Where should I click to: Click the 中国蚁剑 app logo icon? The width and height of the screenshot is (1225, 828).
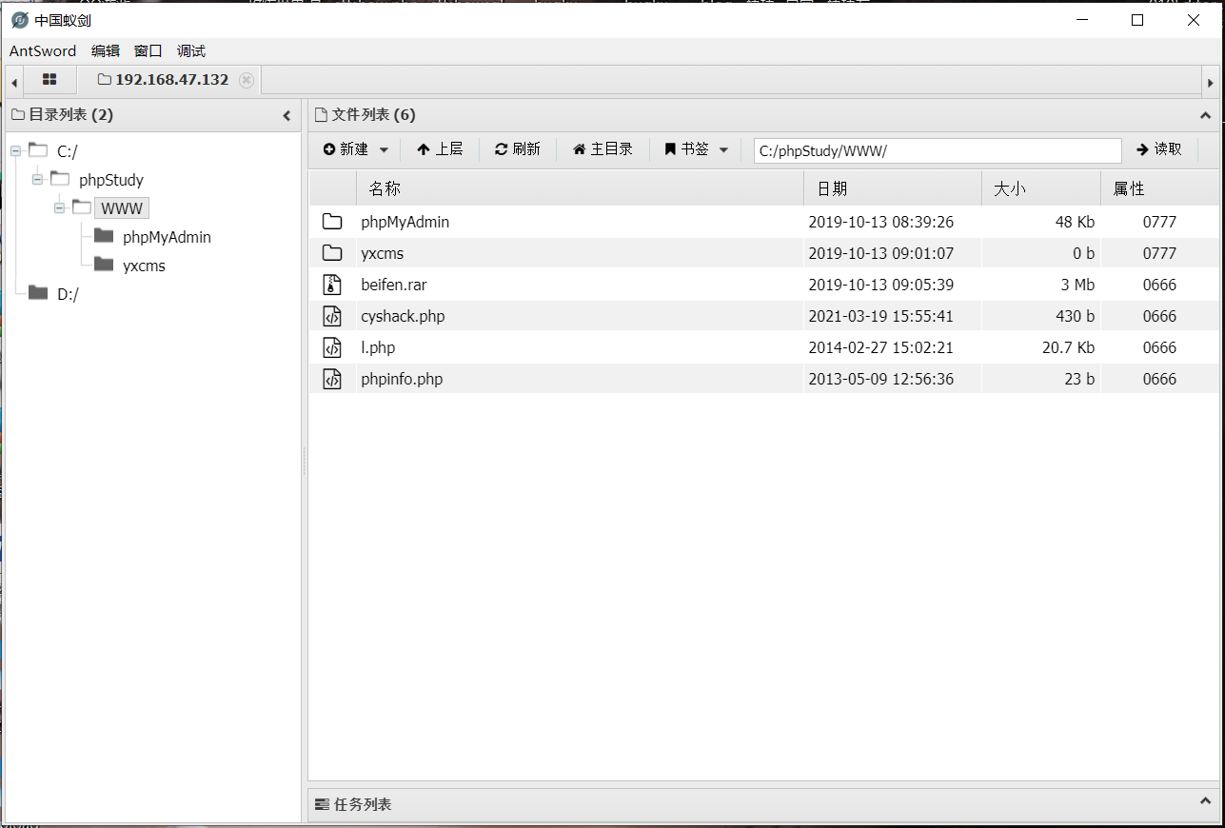point(19,20)
